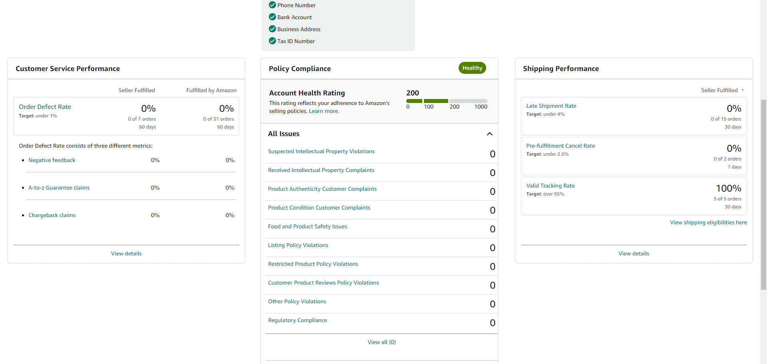This screenshot has width=767, height=364.
Task: Click the Tax ID Number checkmark icon
Action: point(272,41)
